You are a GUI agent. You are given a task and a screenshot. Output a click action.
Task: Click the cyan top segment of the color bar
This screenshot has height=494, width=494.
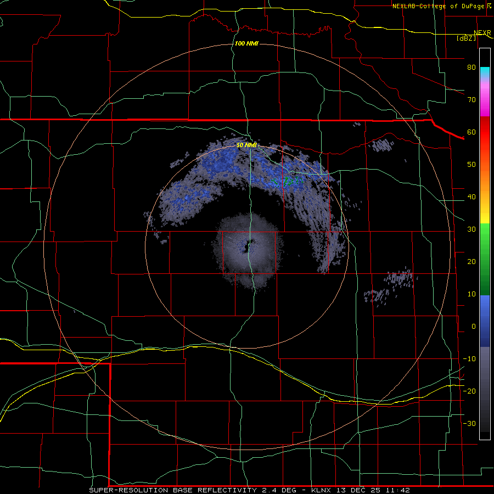point(485,72)
